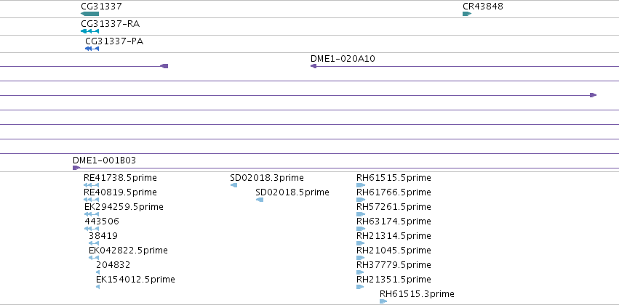Click the DME1-020A10 clone arrowhead

pos(314,66)
